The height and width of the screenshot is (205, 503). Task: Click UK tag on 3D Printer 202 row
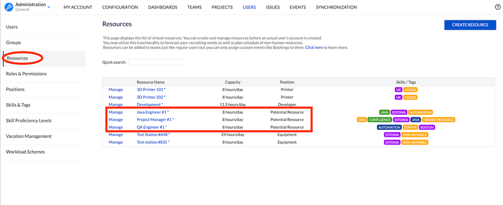399,97
